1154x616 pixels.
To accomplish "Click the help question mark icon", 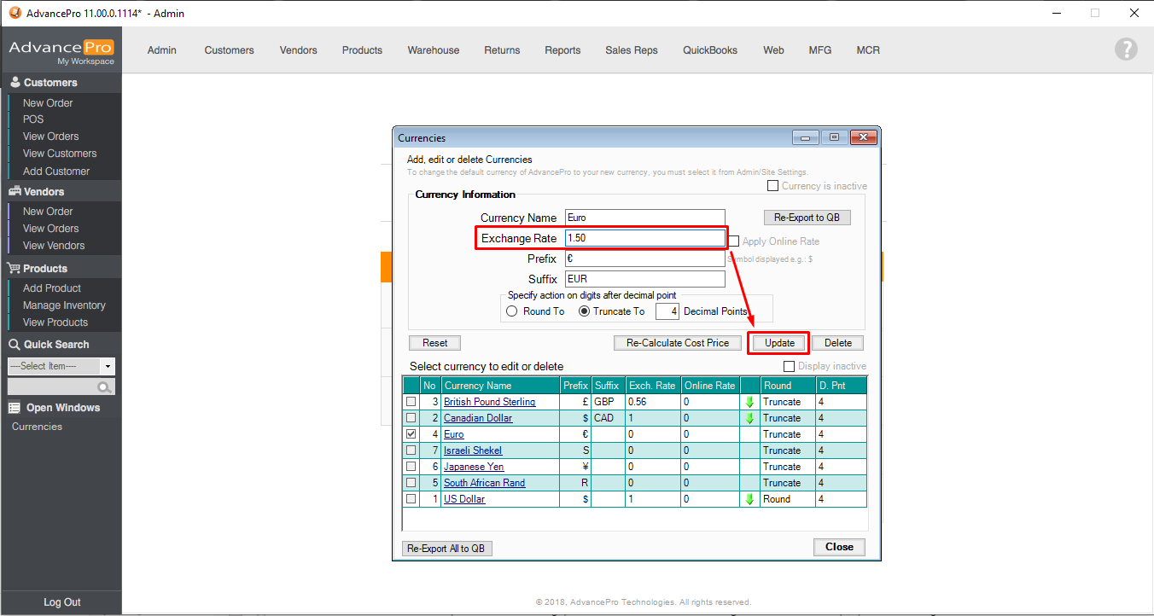I will pyautogui.click(x=1126, y=49).
